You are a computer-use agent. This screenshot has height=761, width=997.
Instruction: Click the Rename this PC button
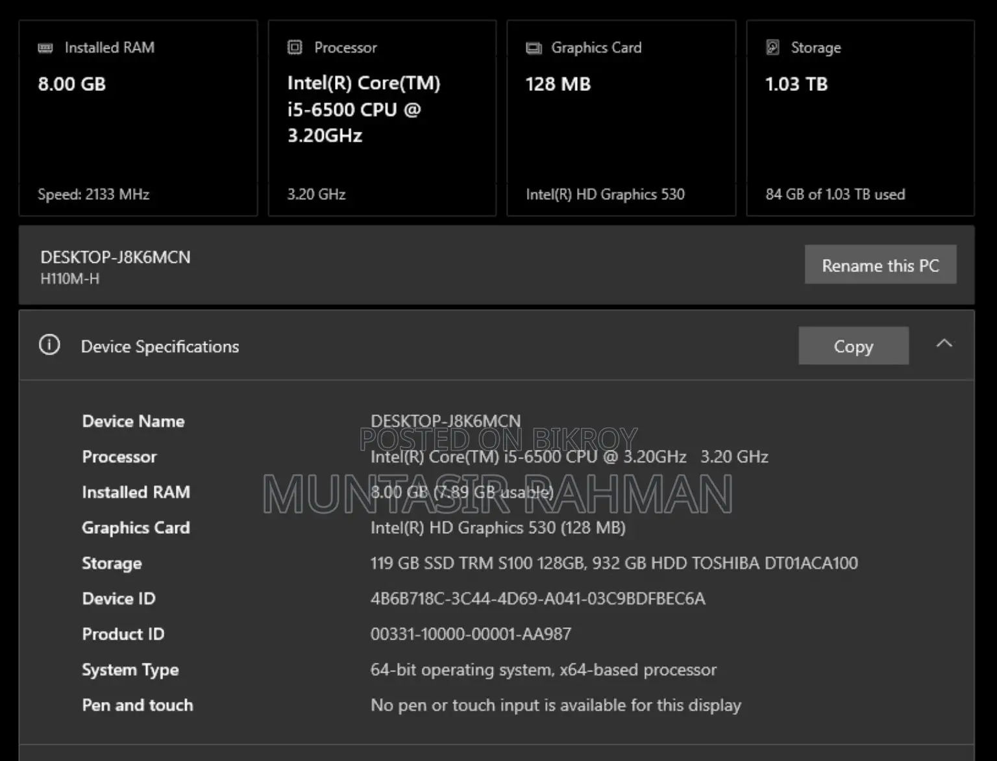[880, 265]
